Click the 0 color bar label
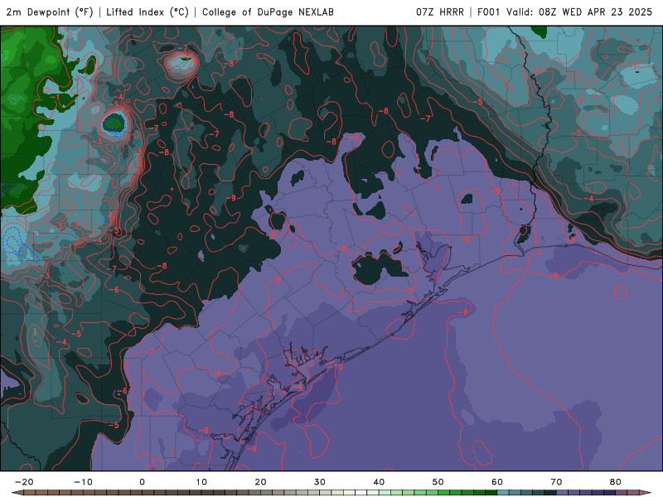 tap(142, 482)
